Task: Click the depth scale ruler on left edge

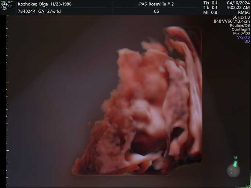Action: (7, 99)
